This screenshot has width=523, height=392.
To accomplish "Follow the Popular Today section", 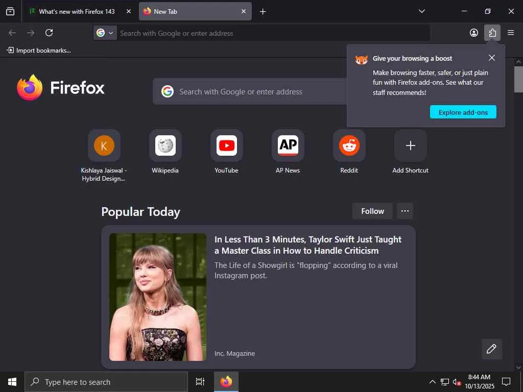I will pyautogui.click(x=372, y=211).
